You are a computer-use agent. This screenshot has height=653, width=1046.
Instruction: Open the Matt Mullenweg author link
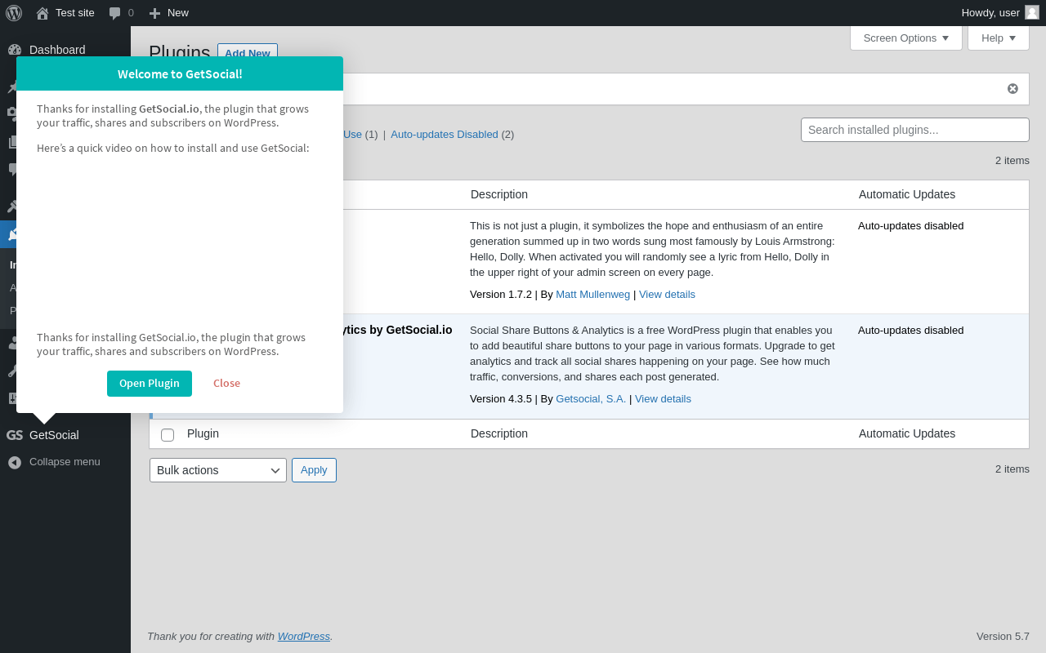[x=592, y=295]
